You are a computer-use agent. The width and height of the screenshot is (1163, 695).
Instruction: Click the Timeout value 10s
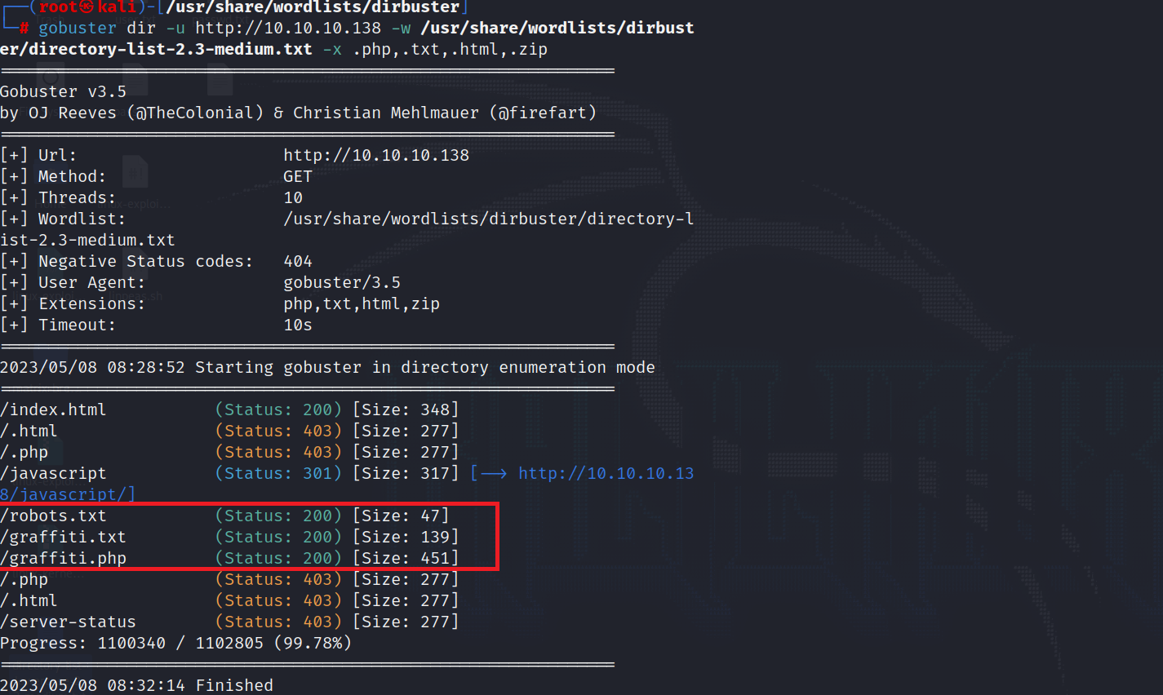pyautogui.click(x=298, y=325)
